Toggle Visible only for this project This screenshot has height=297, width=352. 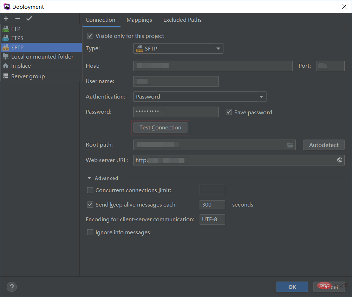click(x=90, y=36)
